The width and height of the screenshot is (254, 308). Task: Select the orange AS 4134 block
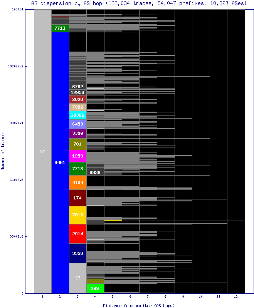click(x=77, y=182)
